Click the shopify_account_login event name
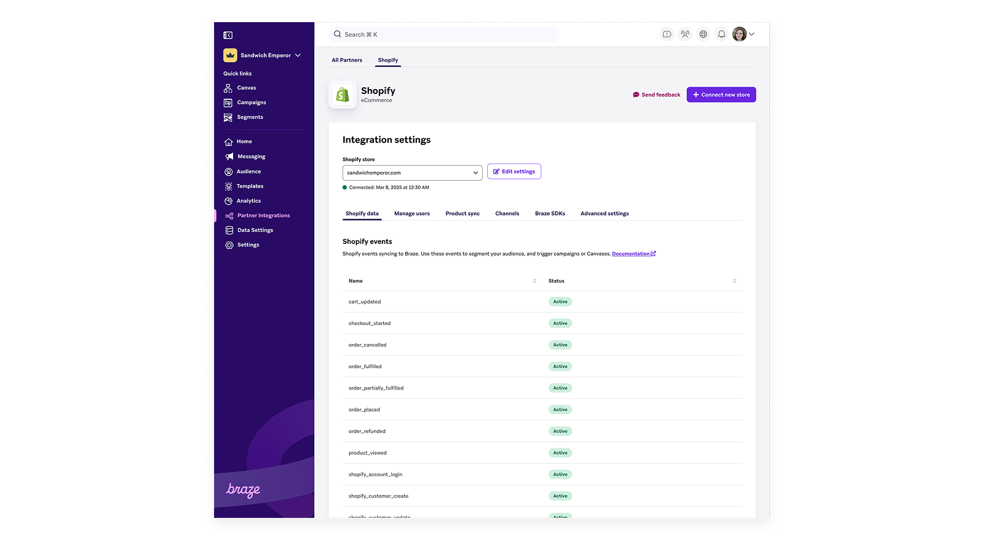 pos(376,474)
